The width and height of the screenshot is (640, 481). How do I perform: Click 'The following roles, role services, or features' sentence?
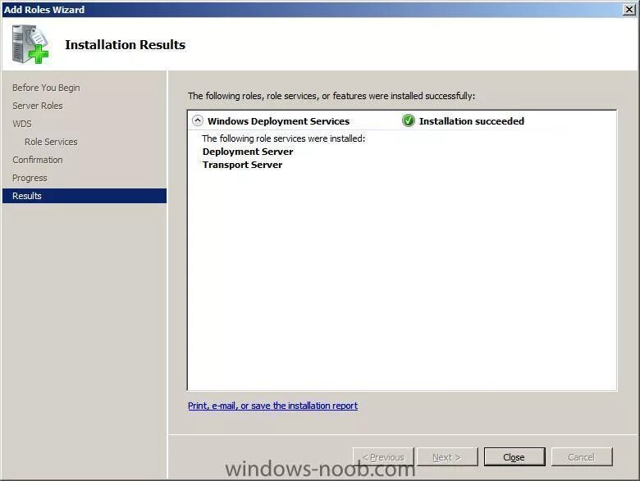(331, 96)
